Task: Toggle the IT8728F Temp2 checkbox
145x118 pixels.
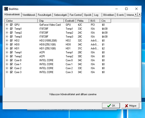Action: [x=11, y=33]
